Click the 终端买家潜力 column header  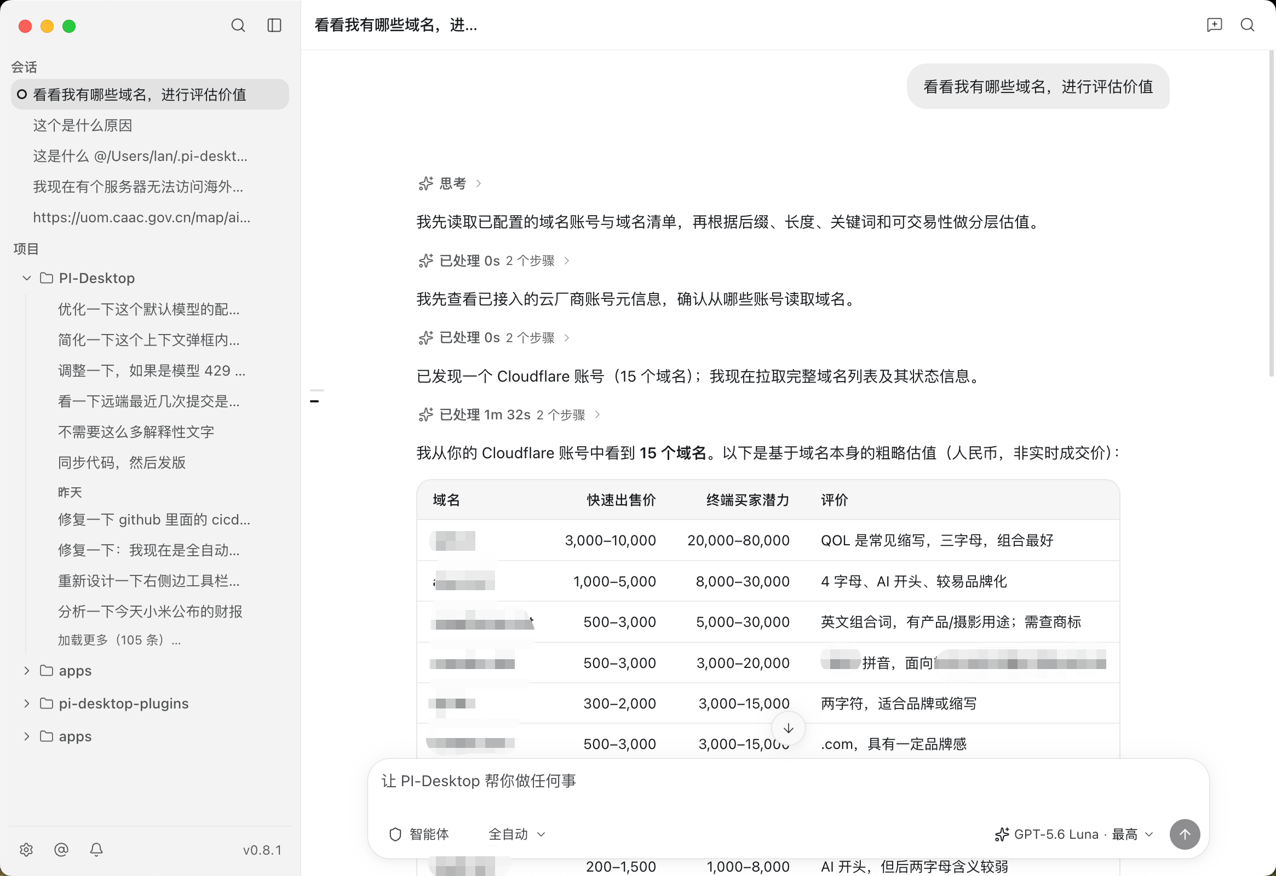point(748,500)
